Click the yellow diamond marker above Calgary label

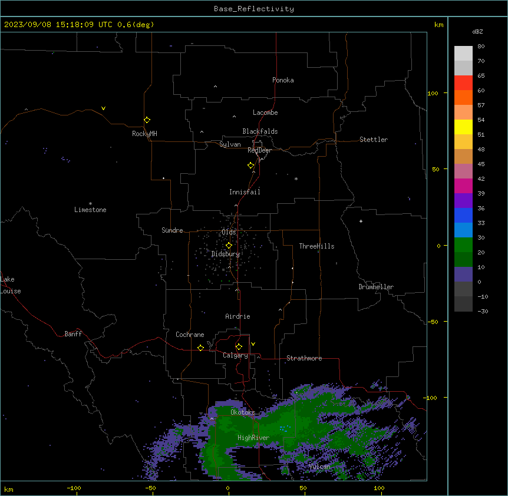(x=239, y=347)
